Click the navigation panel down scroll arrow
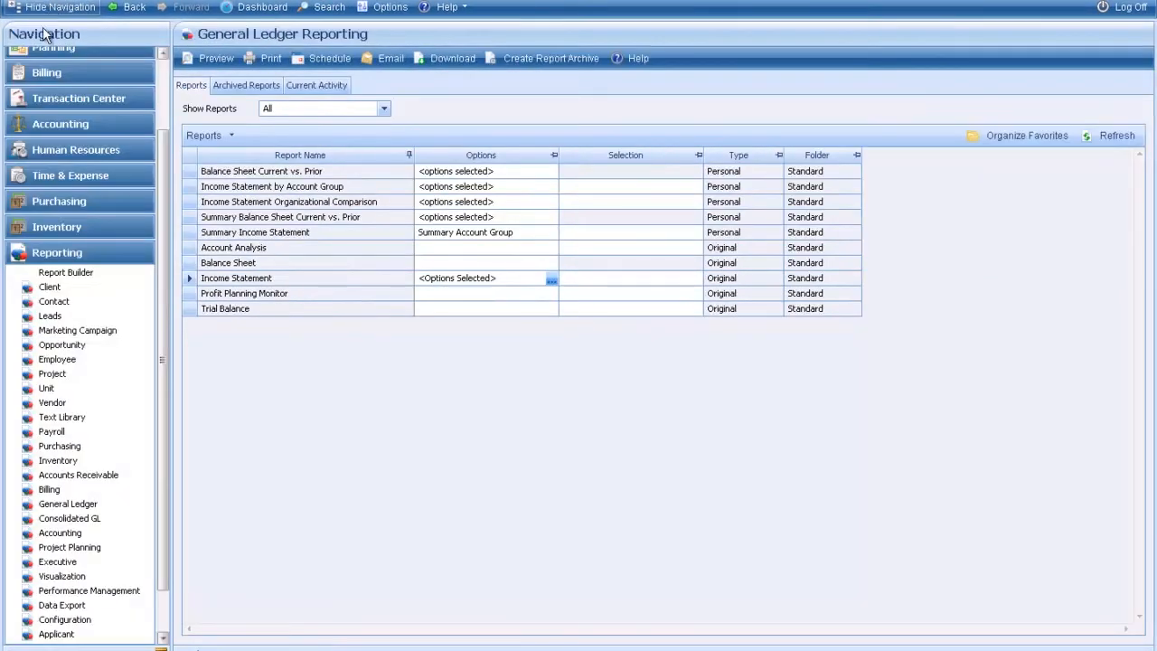 tap(163, 637)
